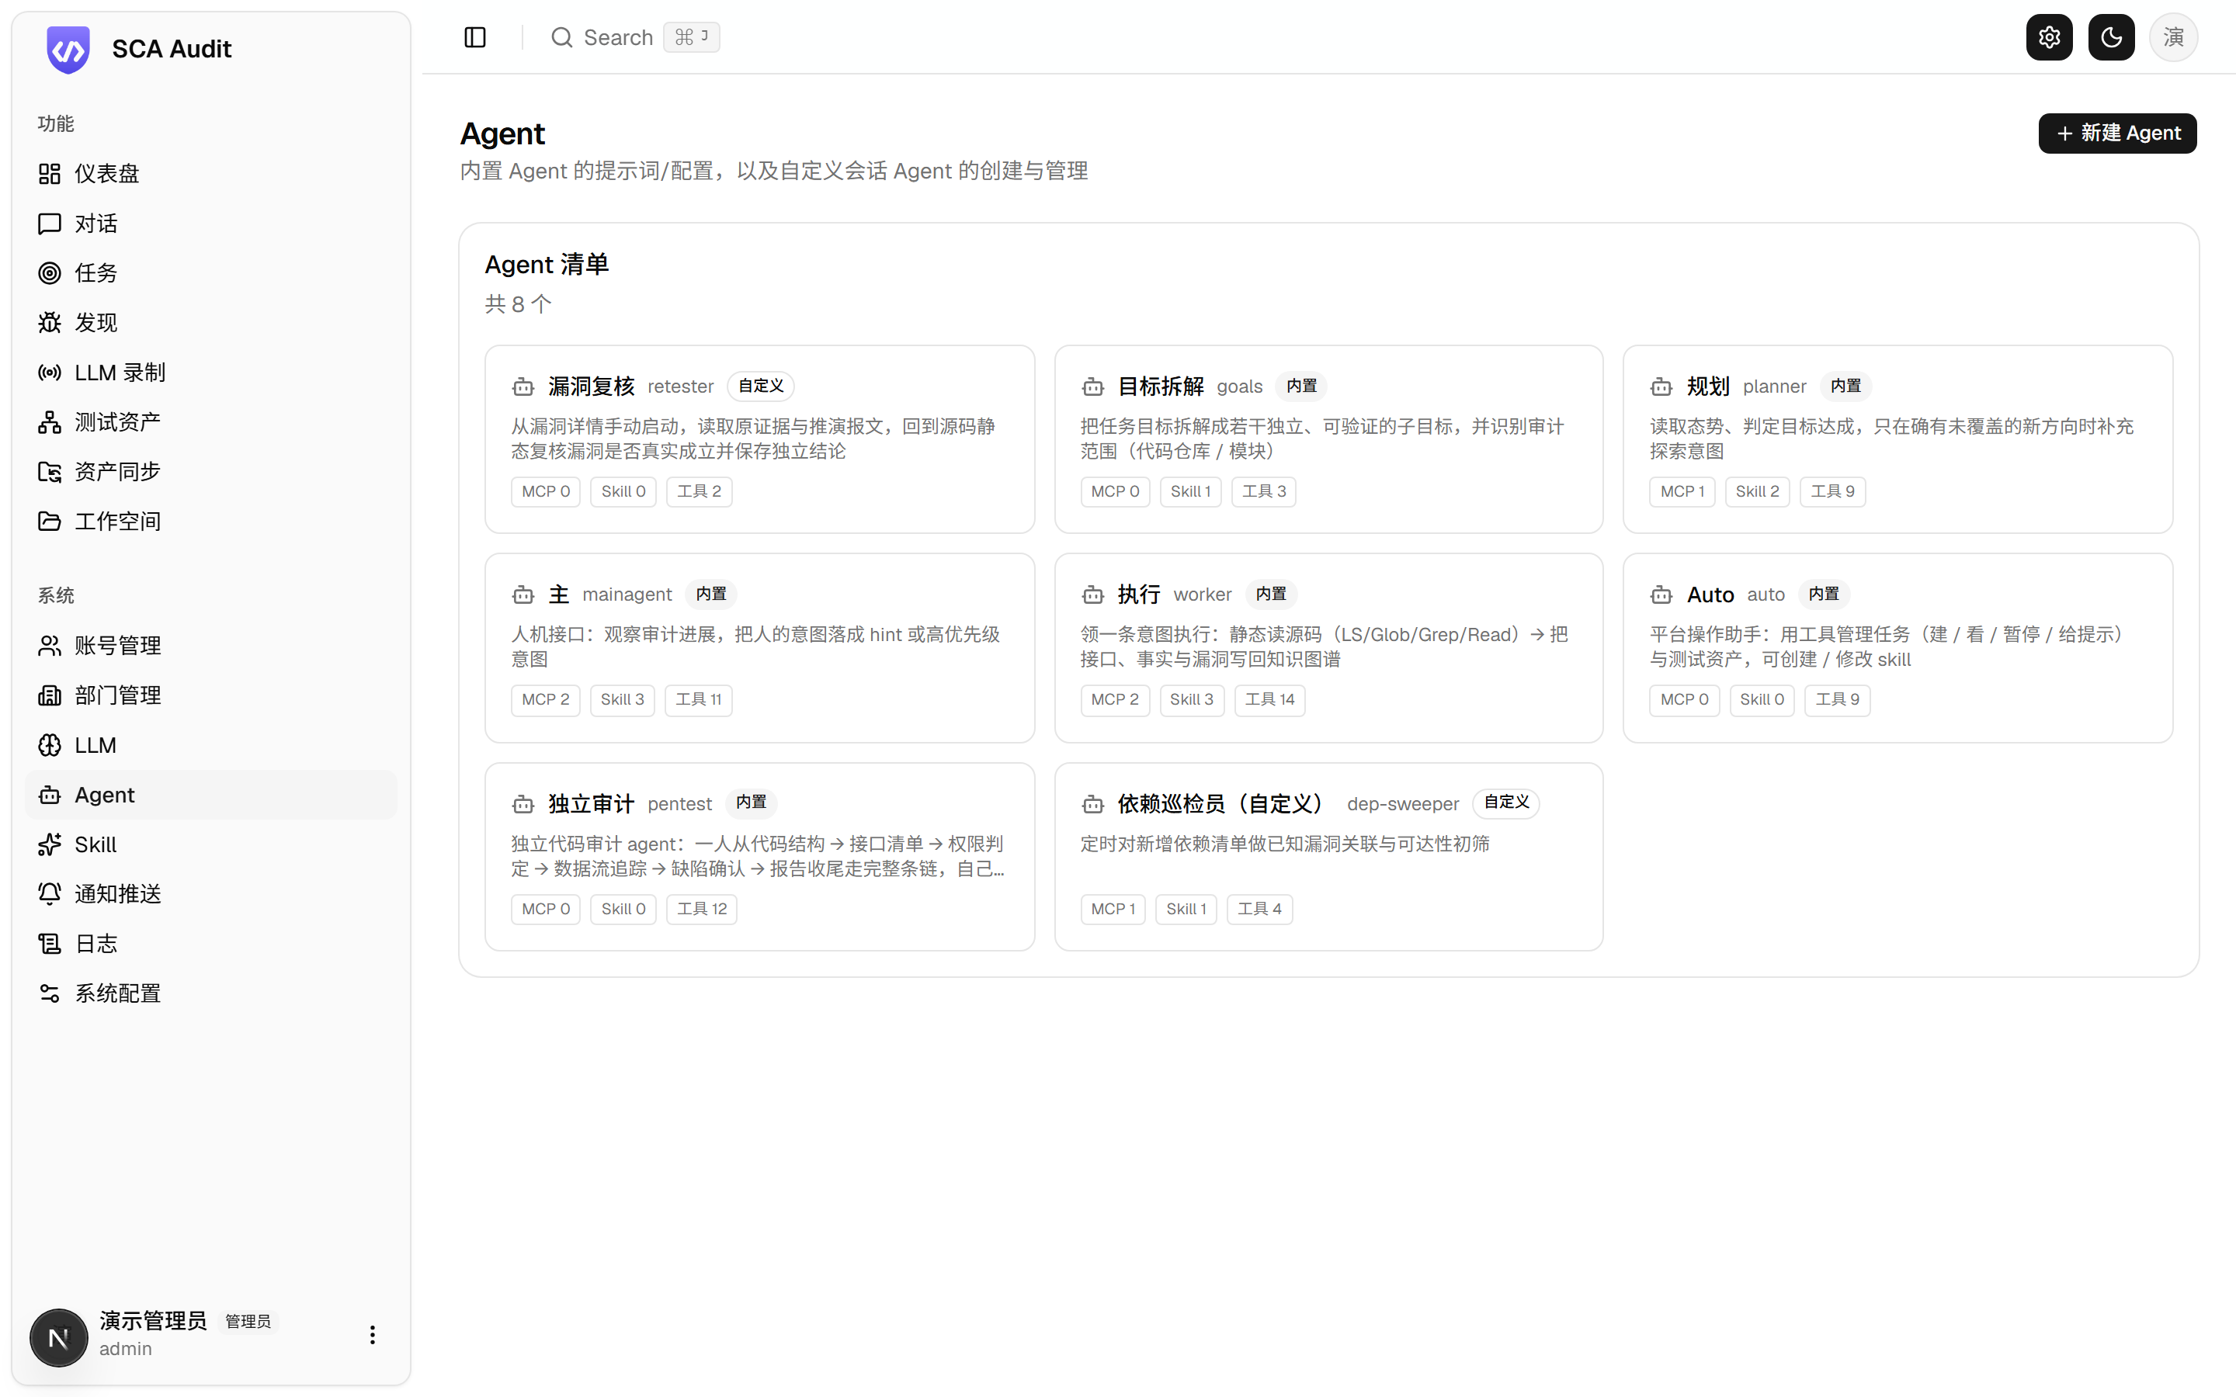The image size is (2236, 1397).
Task: Expand the admin user options menu
Action: 373,1335
